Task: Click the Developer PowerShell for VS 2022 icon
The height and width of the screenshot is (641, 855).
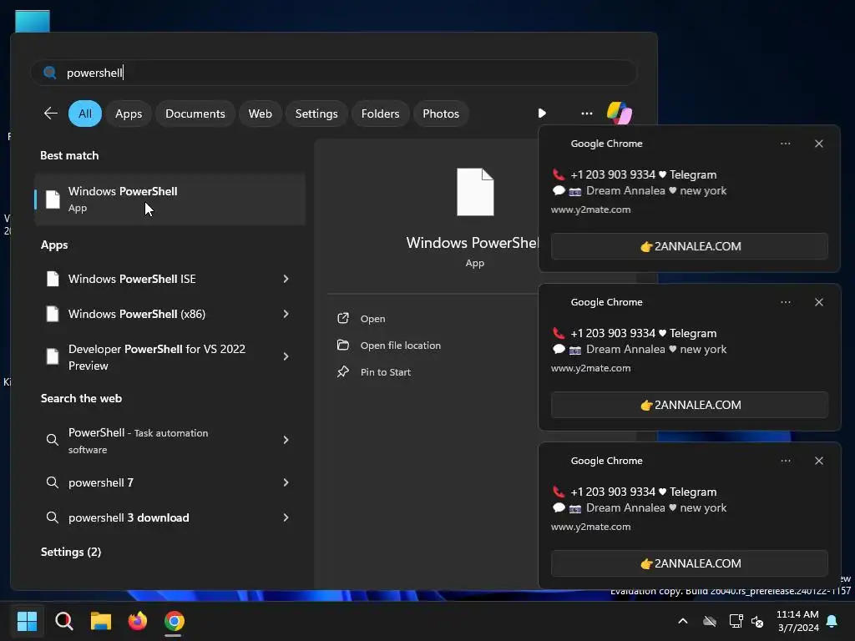Action: pos(53,356)
